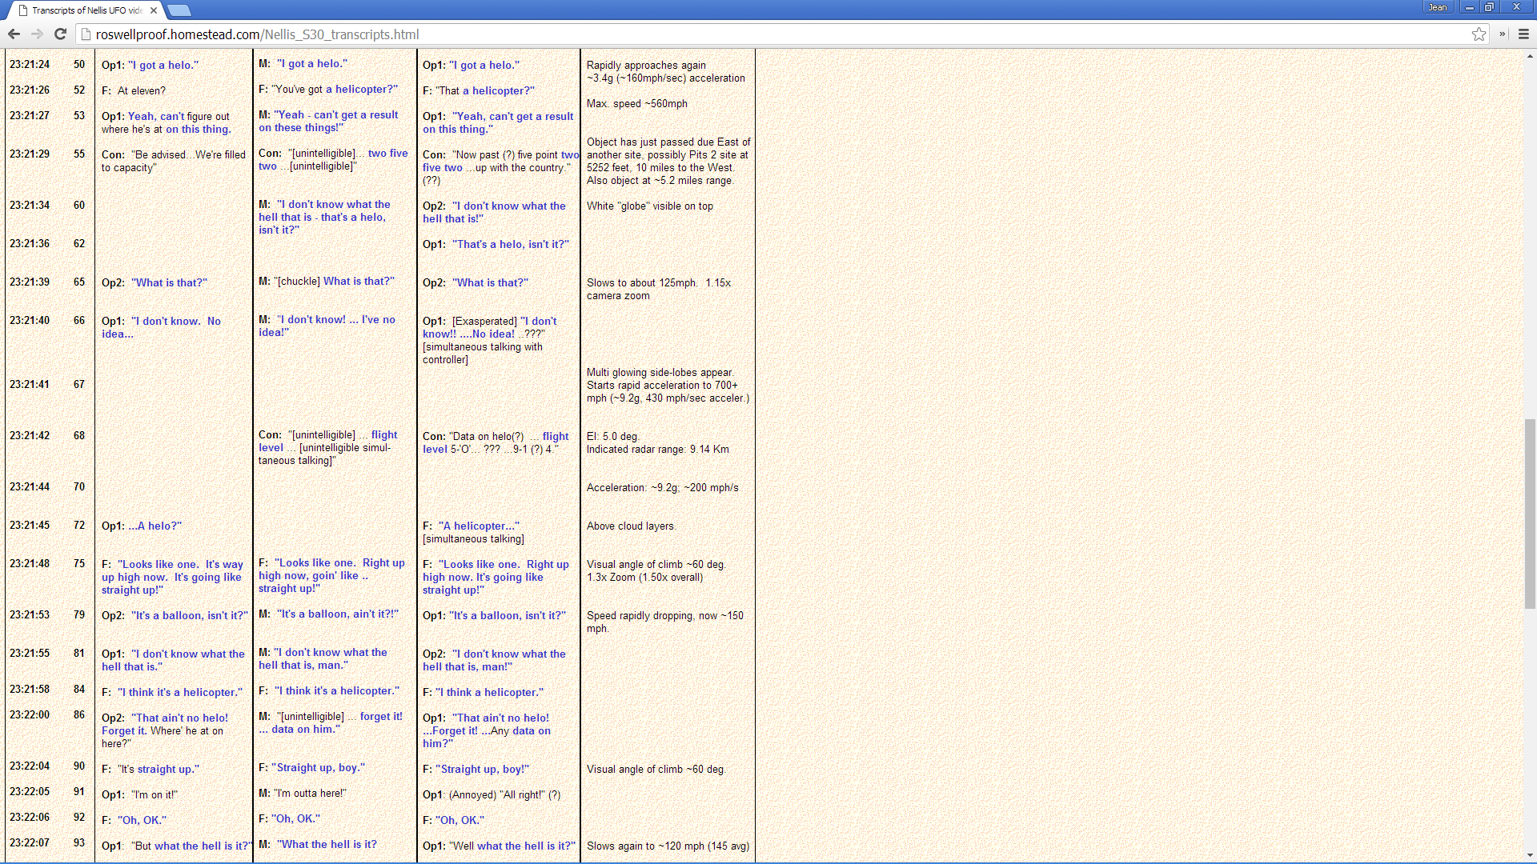
Task: Click the page document icon in address bar
Action: pos(86,34)
